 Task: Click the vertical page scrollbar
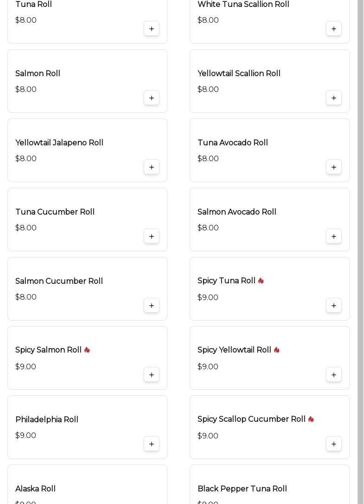(x=360, y=251)
